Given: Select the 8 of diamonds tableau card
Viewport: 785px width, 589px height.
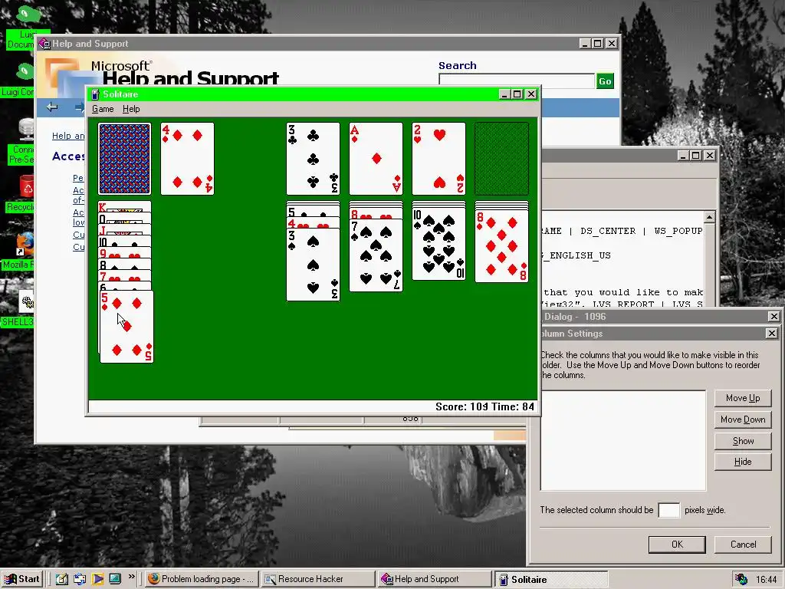Looking at the screenshot, I should (x=501, y=246).
